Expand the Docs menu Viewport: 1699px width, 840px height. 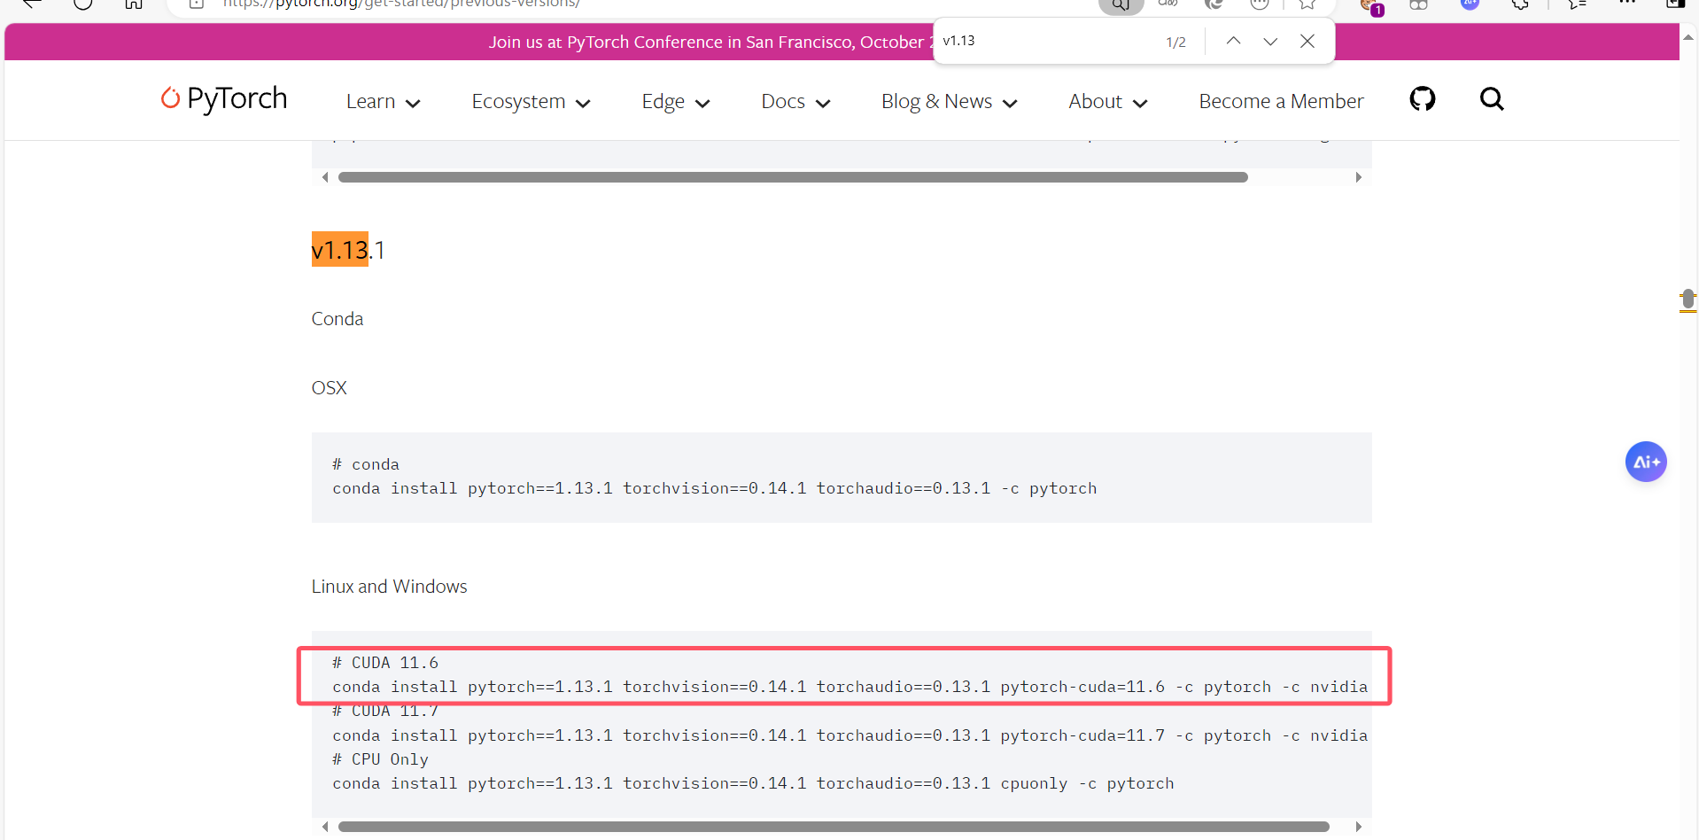(795, 102)
